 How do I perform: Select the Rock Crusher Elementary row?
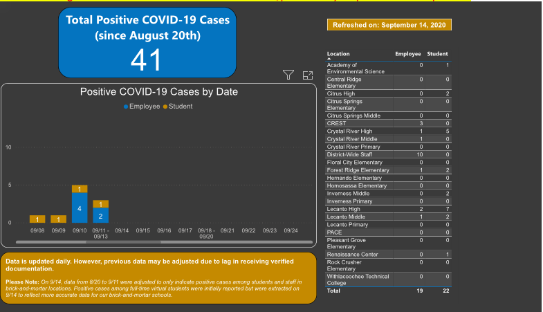pyautogui.click(x=389, y=266)
